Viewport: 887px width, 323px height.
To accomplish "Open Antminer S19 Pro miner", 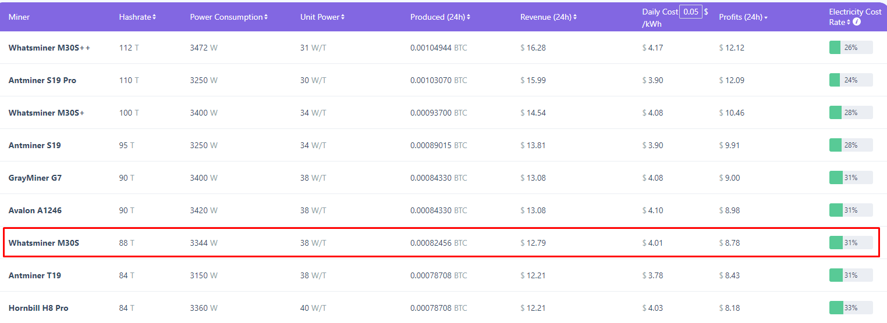I will click(42, 80).
